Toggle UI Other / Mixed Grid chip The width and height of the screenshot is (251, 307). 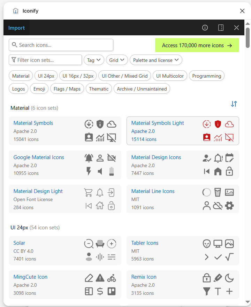point(124,76)
